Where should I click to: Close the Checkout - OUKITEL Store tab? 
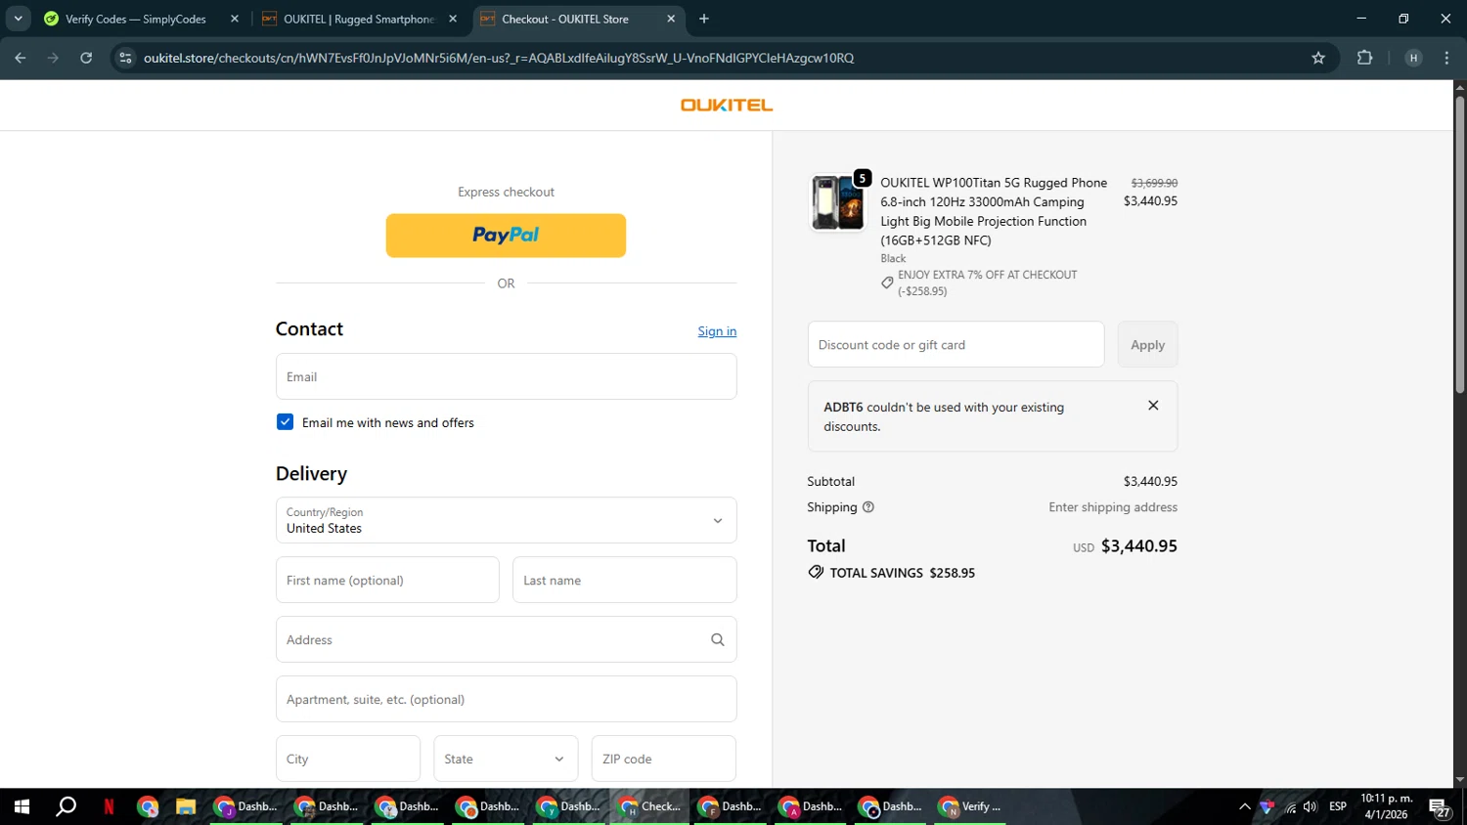click(671, 19)
